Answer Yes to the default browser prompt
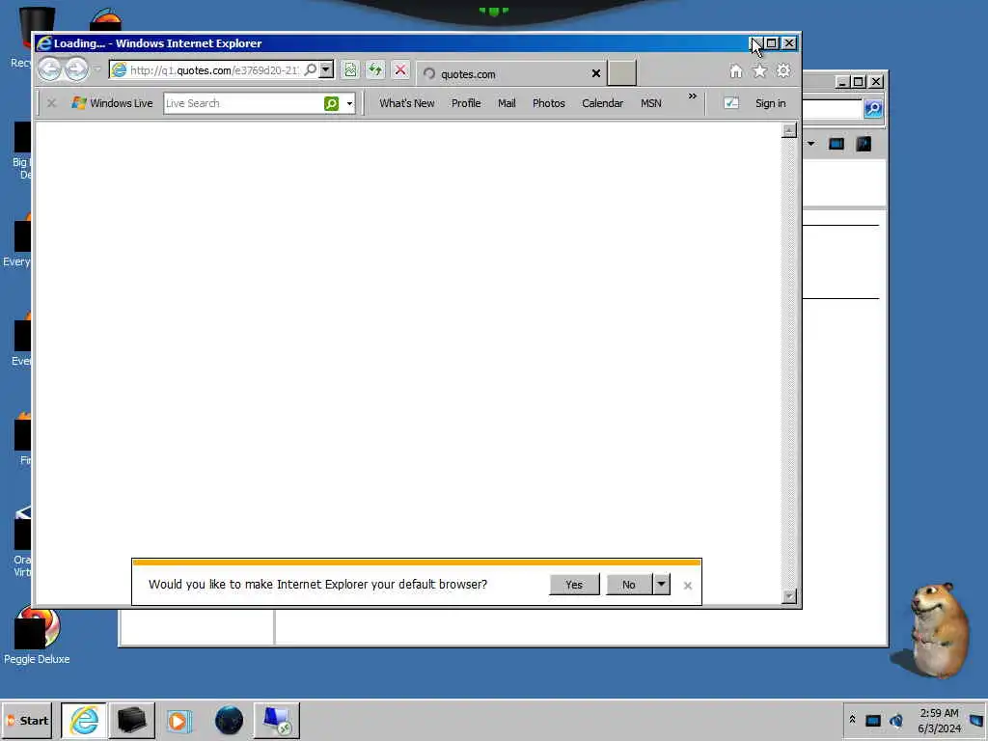Image resolution: width=988 pixels, height=741 pixels. coord(574,584)
